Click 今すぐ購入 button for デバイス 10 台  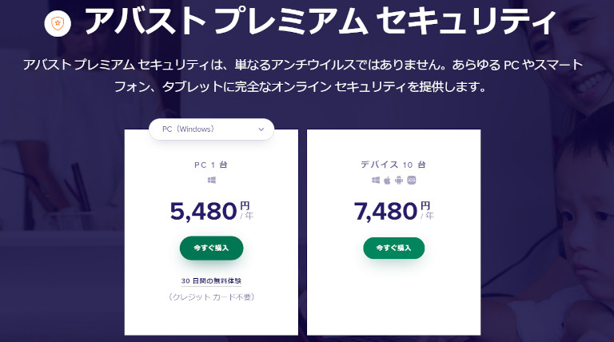pyautogui.click(x=394, y=248)
